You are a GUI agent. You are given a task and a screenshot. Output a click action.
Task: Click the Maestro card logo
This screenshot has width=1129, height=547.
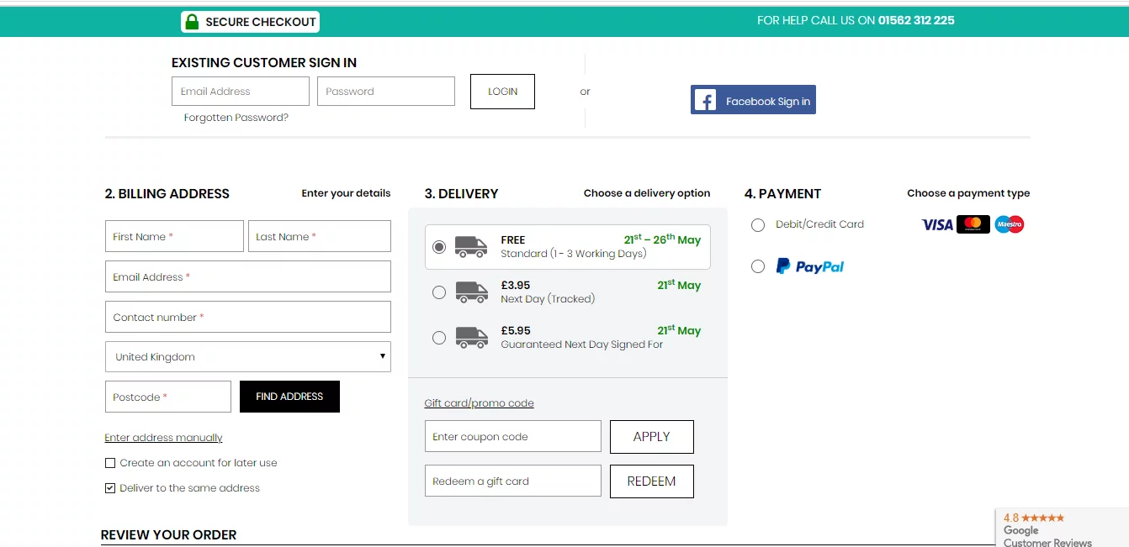(x=1009, y=224)
